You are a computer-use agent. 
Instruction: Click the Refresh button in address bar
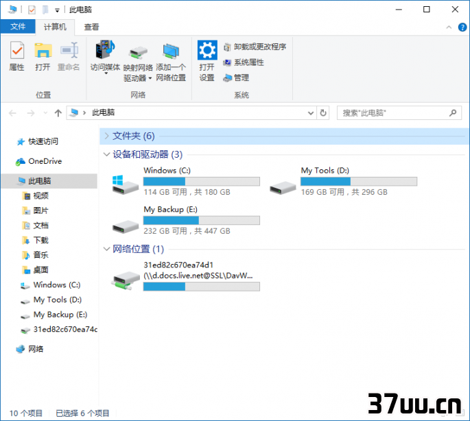click(323, 113)
